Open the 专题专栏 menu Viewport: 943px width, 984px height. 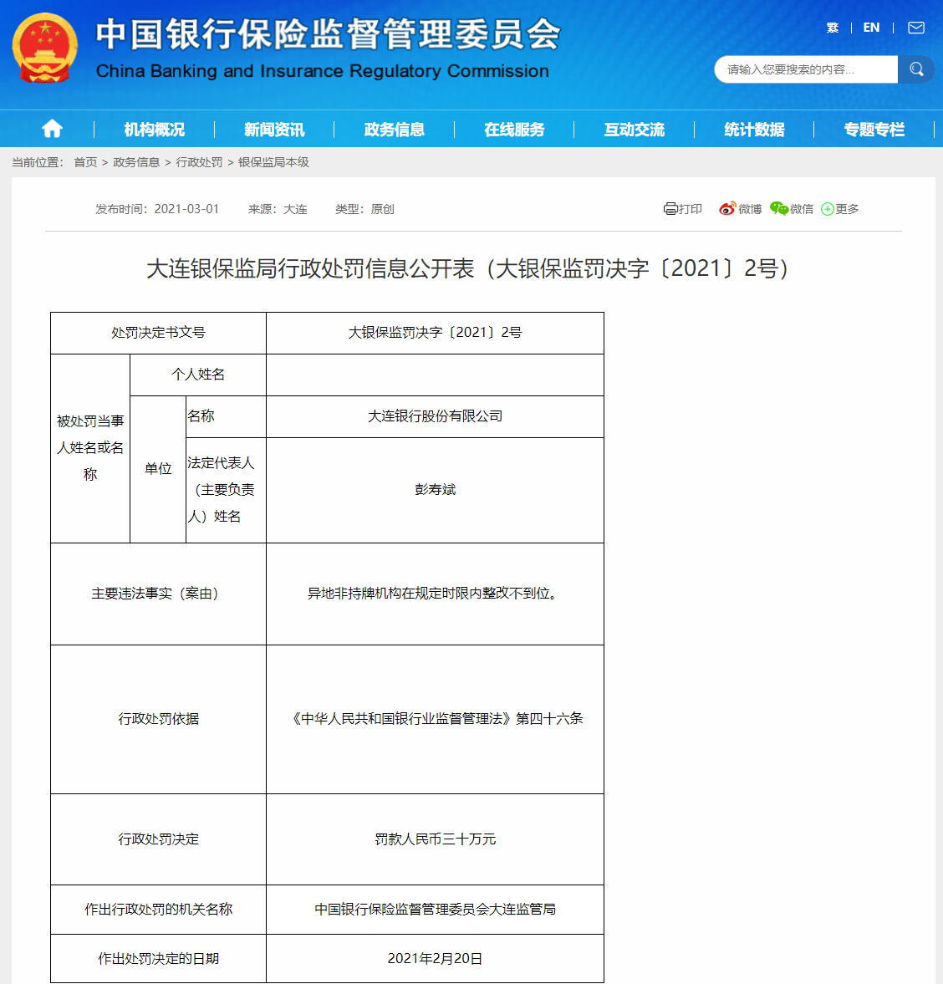tap(874, 130)
